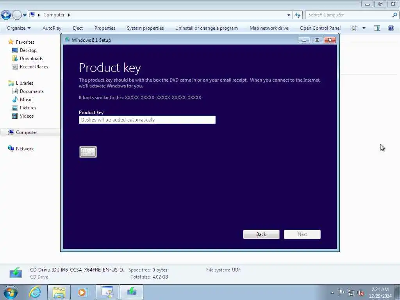Open Videos library
Viewport: 400px width, 300px height.
27,116
